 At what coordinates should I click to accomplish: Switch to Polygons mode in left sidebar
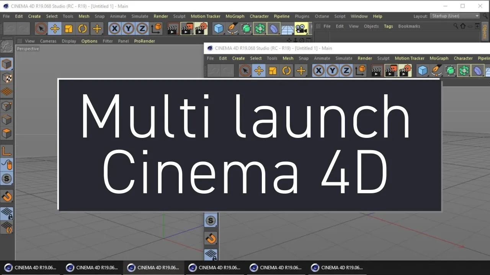click(x=7, y=134)
